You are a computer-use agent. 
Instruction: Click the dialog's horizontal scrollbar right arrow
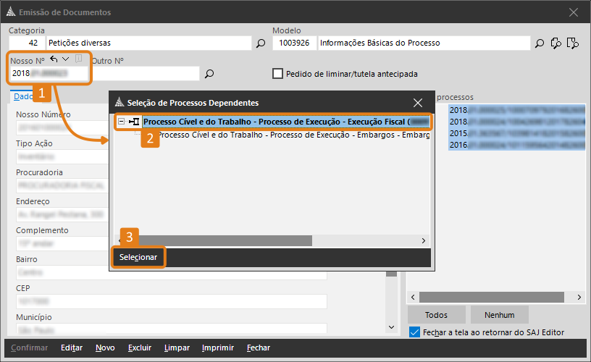point(424,240)
